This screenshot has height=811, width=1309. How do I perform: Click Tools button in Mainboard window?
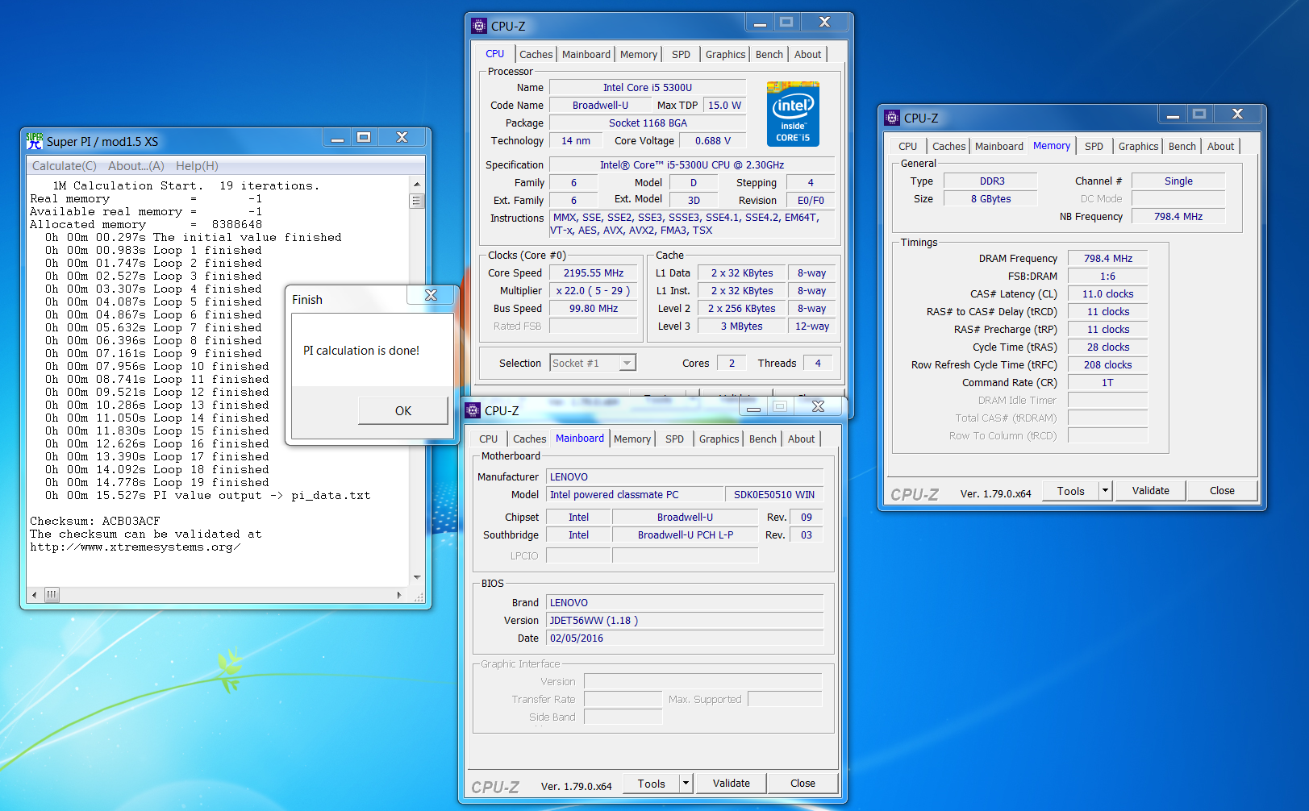(x=652, y=783)
